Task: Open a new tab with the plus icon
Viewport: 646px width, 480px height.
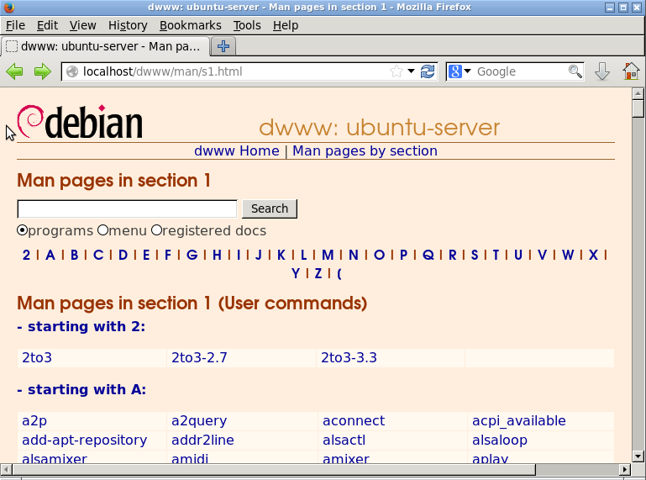Action: (223, 46)
